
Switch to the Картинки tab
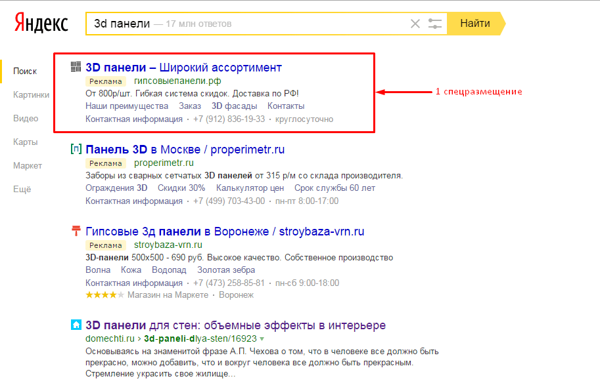(31, 94)
